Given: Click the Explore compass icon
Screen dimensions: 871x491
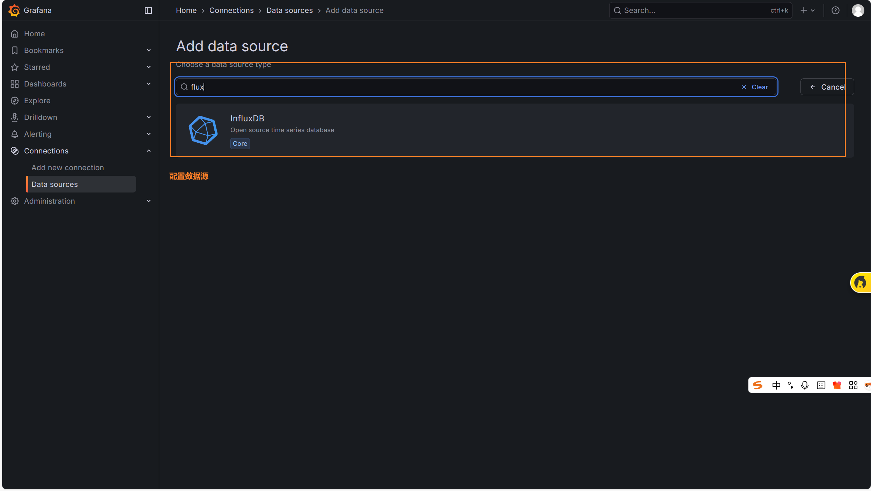Looking at the screenshot, I should tap(15, 101).
